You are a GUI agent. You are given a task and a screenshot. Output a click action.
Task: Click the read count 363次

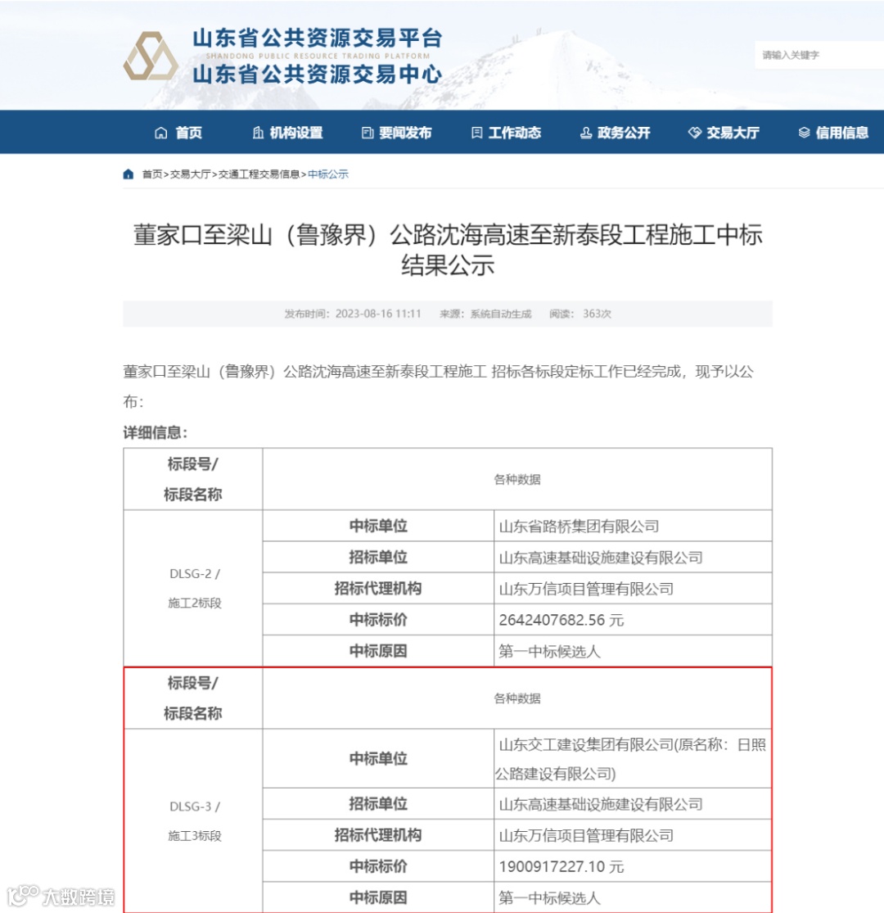pyautogui.click(x=597, y=314)
